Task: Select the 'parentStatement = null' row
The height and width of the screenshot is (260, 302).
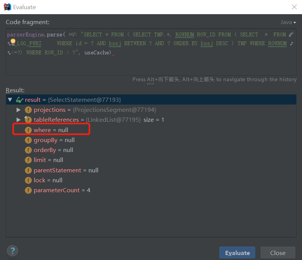Action: tap(151, 170)
